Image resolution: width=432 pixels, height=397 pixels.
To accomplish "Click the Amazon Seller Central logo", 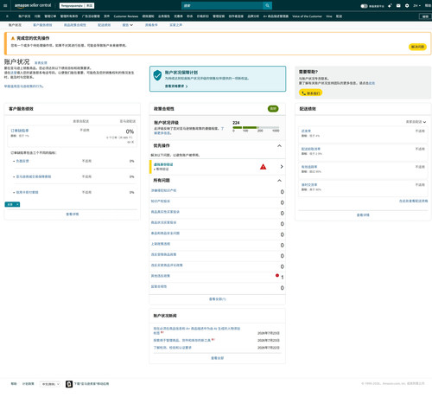I will pyautogui.click(x=33, y=5).
